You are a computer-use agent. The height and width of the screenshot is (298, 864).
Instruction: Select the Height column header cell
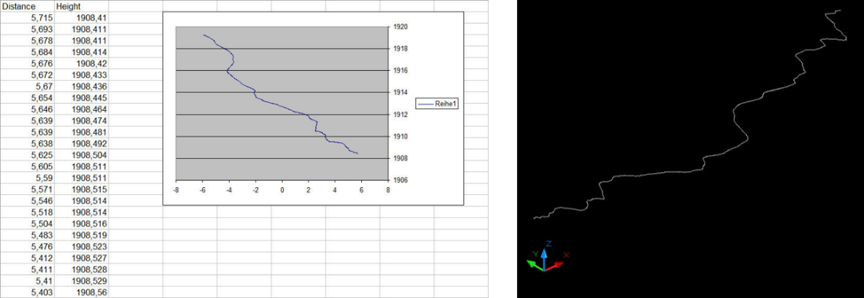[x=82, y=6]
